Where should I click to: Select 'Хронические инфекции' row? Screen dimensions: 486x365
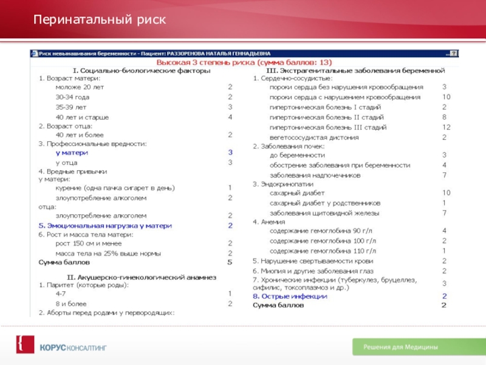click(x=335, y=283)
